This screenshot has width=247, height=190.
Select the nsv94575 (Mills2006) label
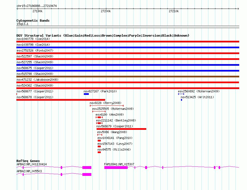[114, 150]
